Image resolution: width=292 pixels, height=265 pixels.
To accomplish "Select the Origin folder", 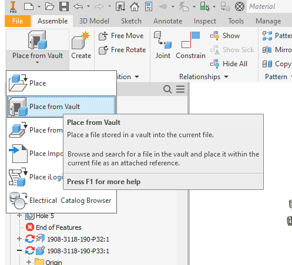I will pos(53,262).
